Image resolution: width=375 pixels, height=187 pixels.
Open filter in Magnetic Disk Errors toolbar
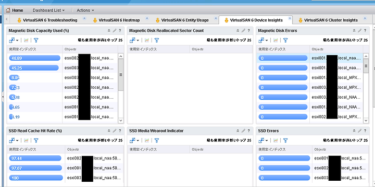click(285, 40)
